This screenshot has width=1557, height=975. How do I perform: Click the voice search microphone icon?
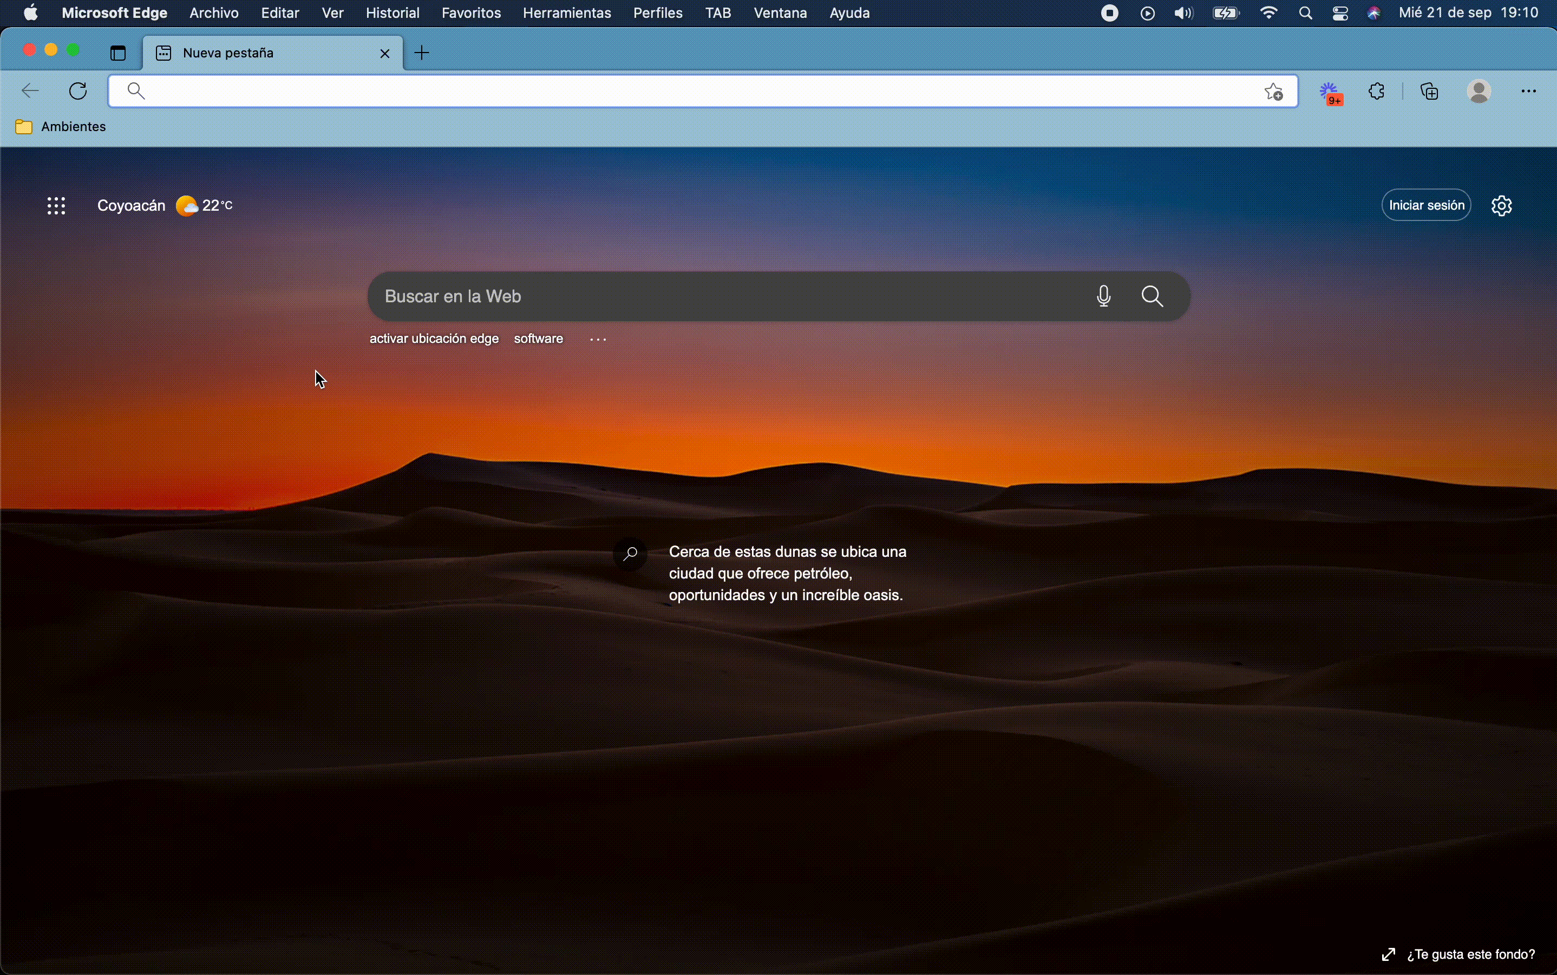pos(1104,297)
